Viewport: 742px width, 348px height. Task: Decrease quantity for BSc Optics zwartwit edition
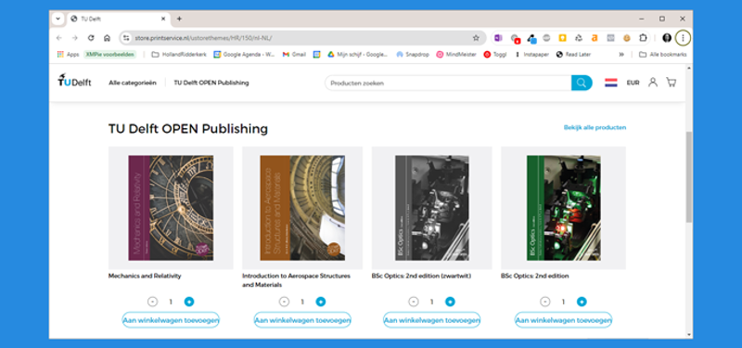point(414,302)
